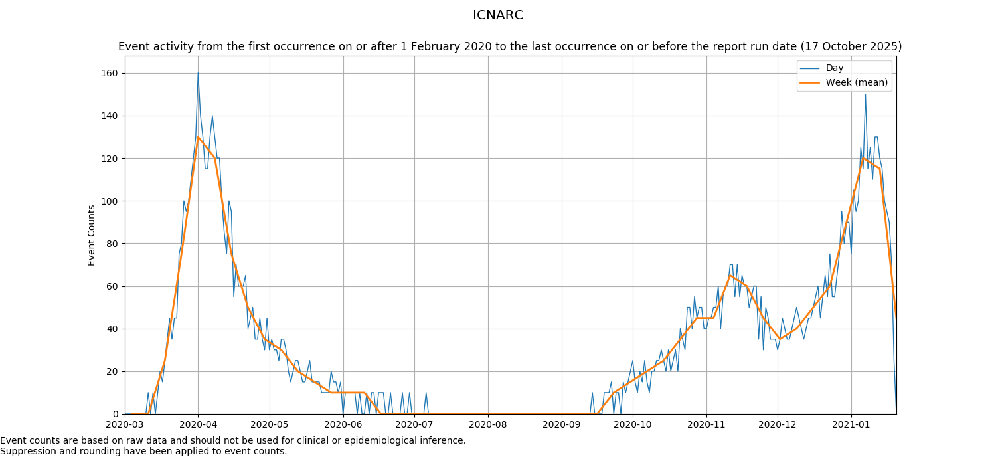Click the 2020-04 x-axis tick label
The image size is (996, 465).
point(198,424)
